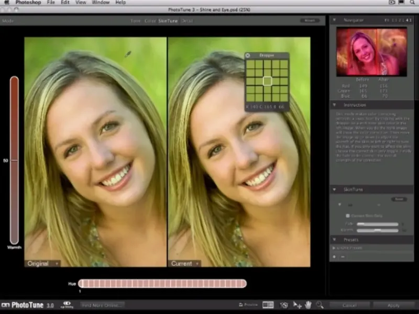This screenshot has height=314, width=419.
Task: Select the SkinTune mode tab
Action: click(168, 21)
